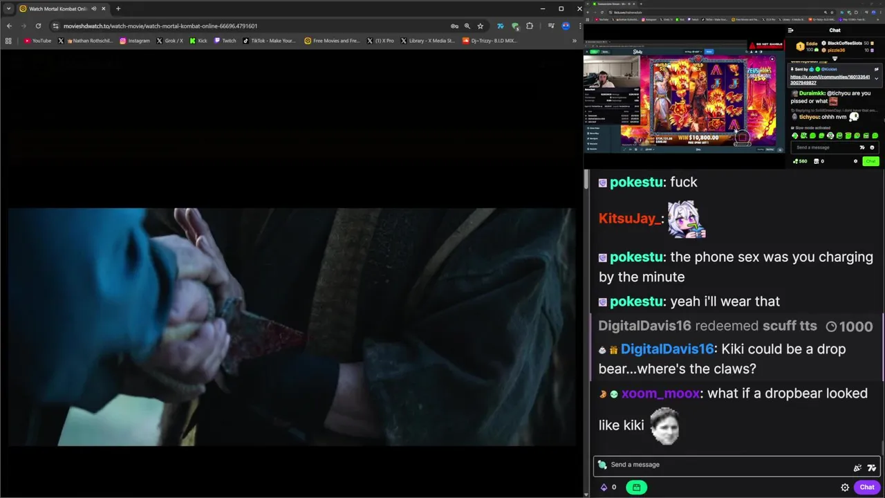885x498 pixels.
Task: Open the Instagram bookmark
Action: [x=135, y=41]
